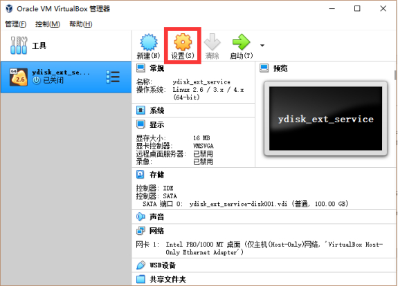Click the Preview (预览) monitor icon
Viewport: 398px width, 286px height.
264,68
